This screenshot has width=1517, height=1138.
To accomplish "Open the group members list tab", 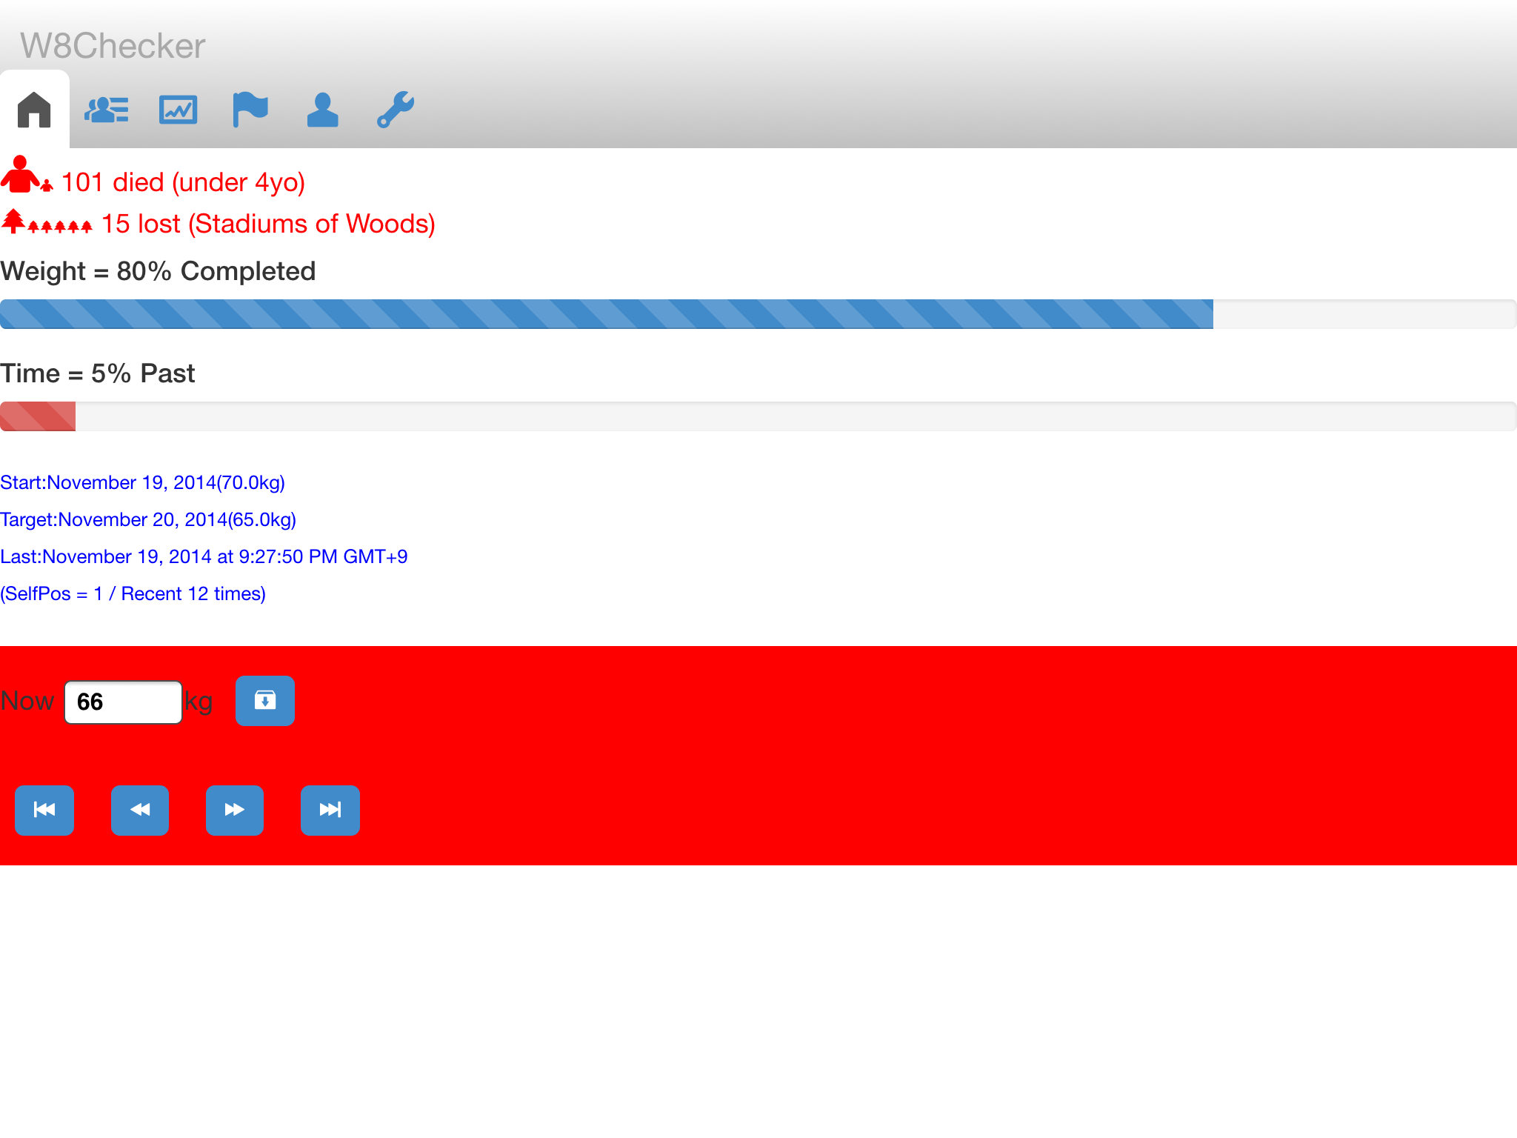I will click(x=106, y=110).
